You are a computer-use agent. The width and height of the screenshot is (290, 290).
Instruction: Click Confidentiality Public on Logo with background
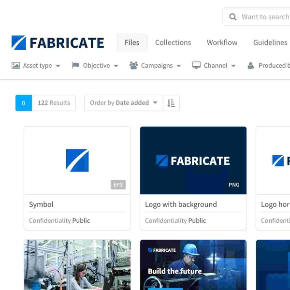(175, 220)
